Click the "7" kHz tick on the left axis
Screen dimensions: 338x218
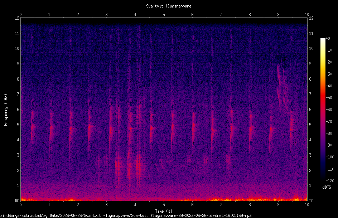[18, 94]
